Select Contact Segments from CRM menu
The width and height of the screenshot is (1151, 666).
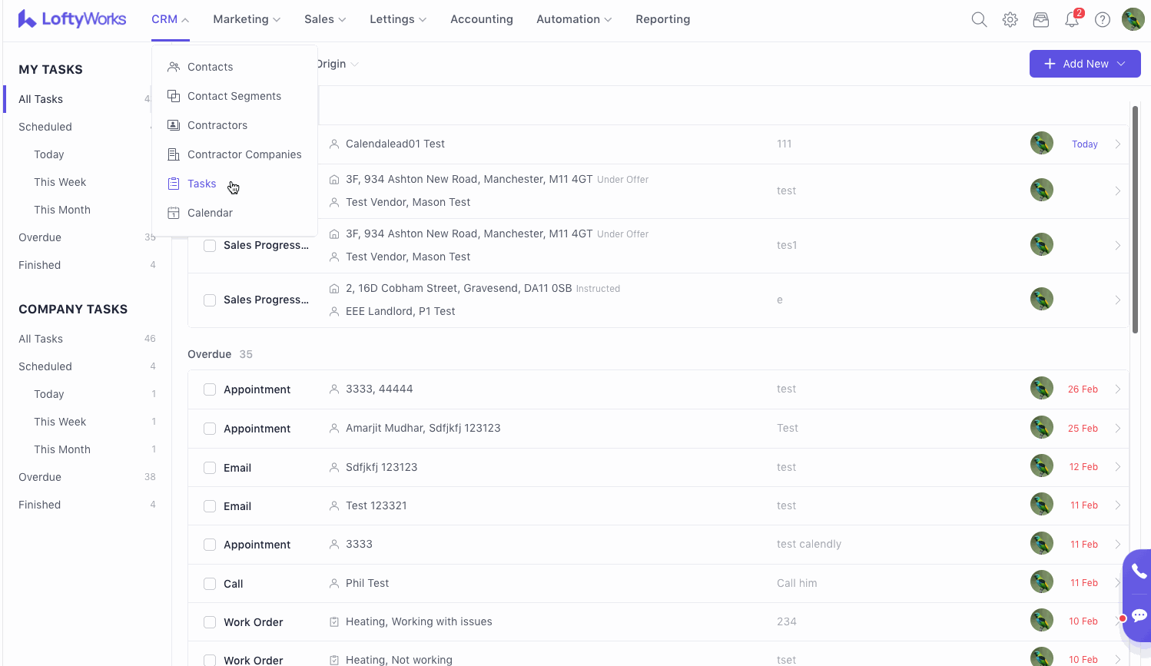(x=234, y=96)
